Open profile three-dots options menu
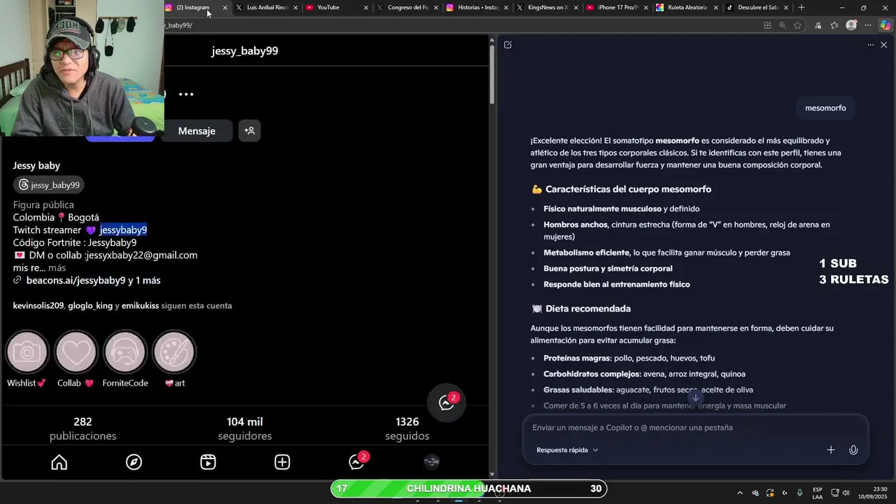896x504 pixels. 185,94
